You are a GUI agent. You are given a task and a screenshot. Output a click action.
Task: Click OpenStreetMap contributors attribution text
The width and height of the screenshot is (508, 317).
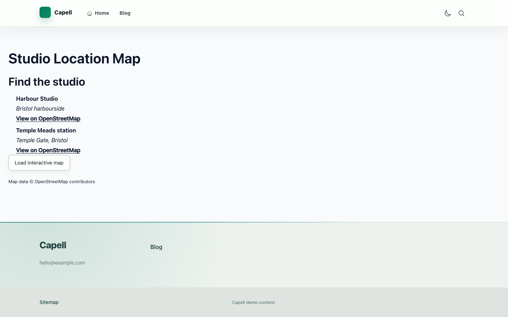pos(52,182)
